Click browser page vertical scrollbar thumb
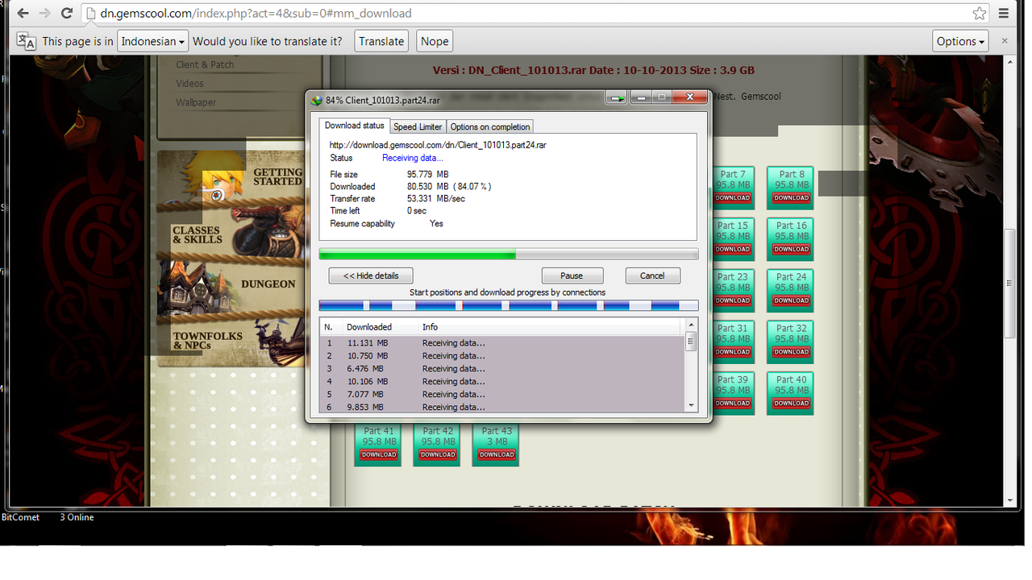Viewport: 1032px width, 580px height. coord(1009,284)
